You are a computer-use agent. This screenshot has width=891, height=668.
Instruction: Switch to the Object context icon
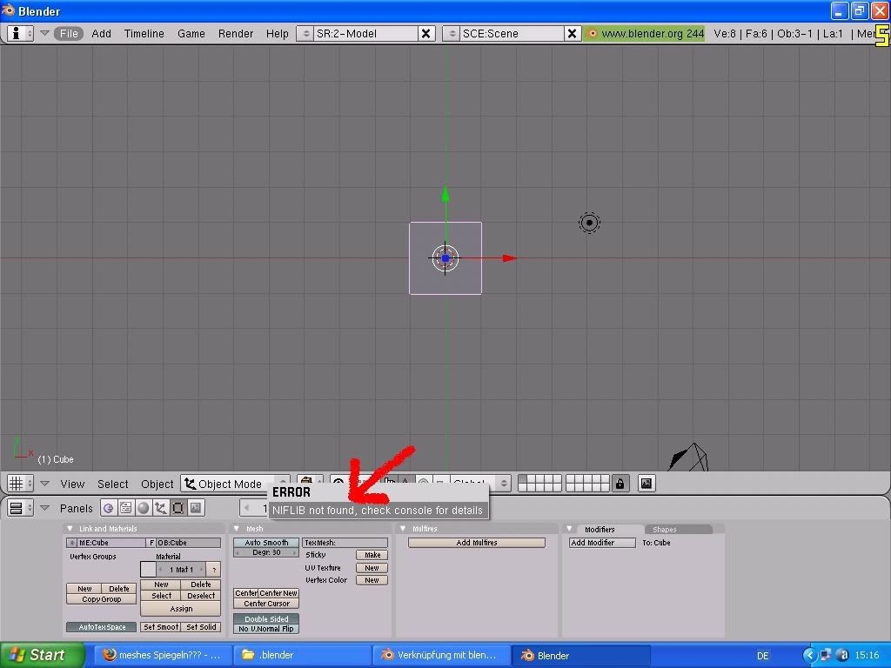[x=160, y=508]
